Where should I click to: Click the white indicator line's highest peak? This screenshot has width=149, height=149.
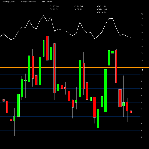point(44,16)
